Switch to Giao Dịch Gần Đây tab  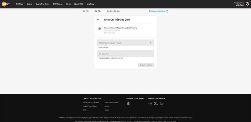tap(114, 11)
